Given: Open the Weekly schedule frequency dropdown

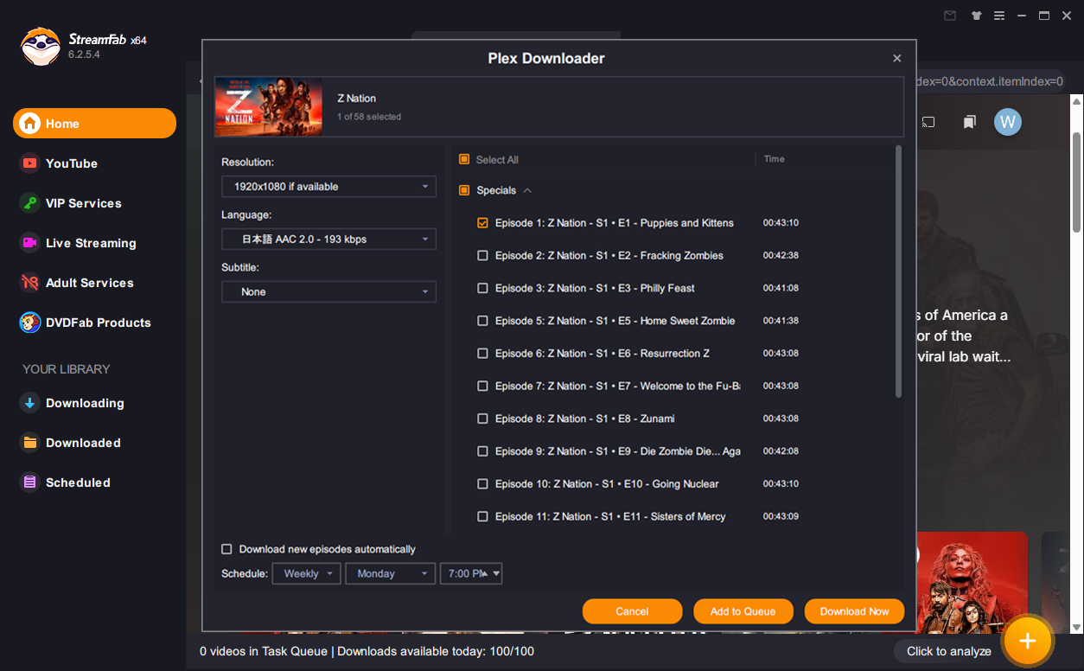Looking at the screenshot, I should 307,573.
